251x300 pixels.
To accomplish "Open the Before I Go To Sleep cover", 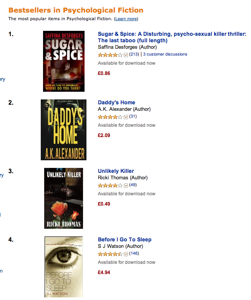I will point(64,266).
